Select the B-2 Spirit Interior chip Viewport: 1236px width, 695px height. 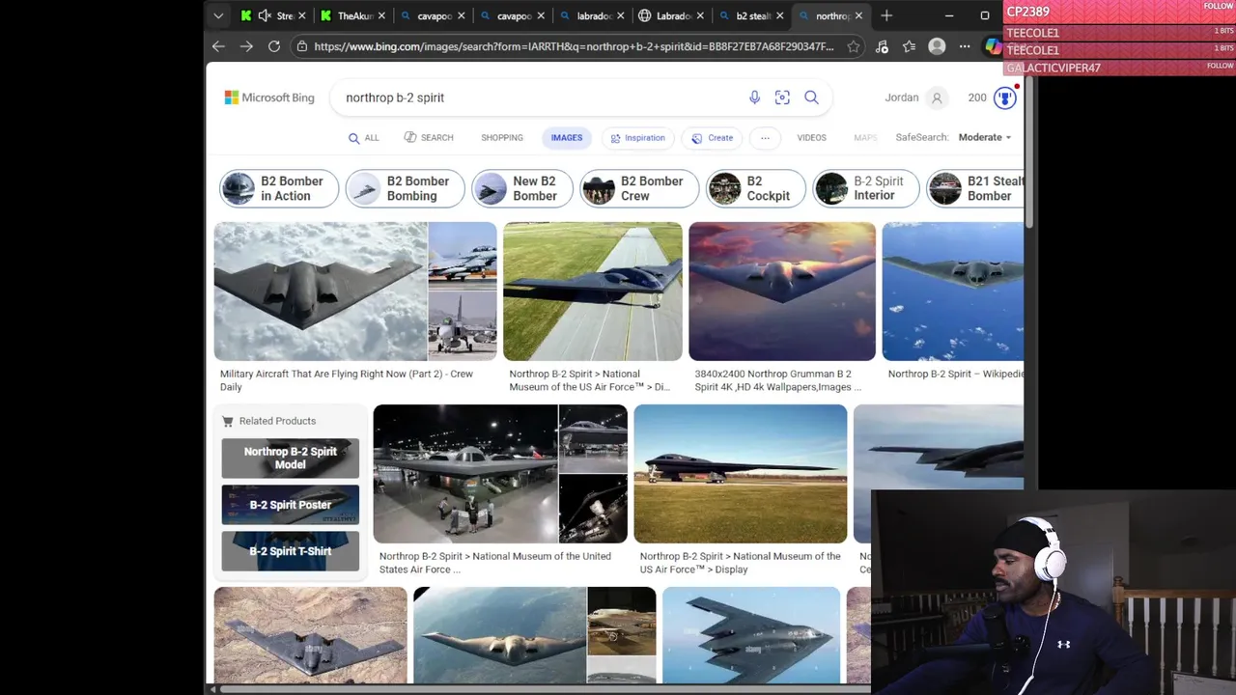coord(866,188)
